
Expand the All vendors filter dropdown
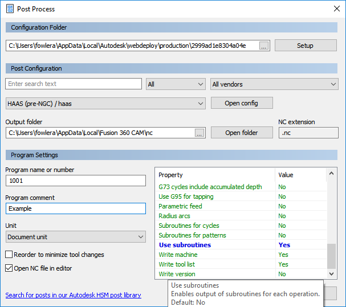pos(274,84)
